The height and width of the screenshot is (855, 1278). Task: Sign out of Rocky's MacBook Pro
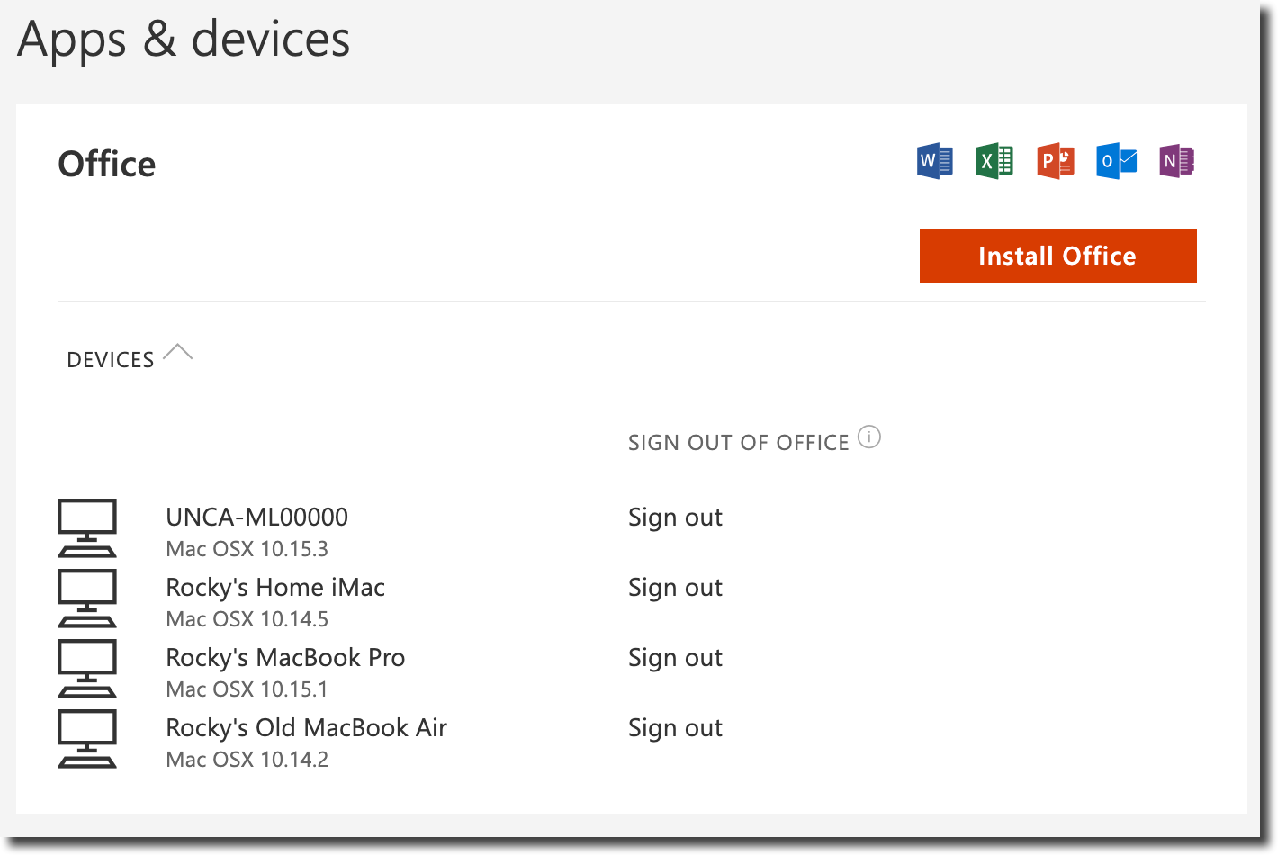click(675, 658)
